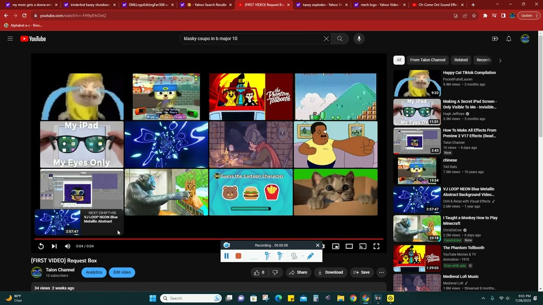Toggle theater mode

point(349,246)
